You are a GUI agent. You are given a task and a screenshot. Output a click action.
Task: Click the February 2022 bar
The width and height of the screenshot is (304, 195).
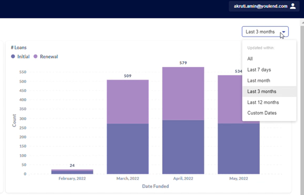click(x=72, y=172)
